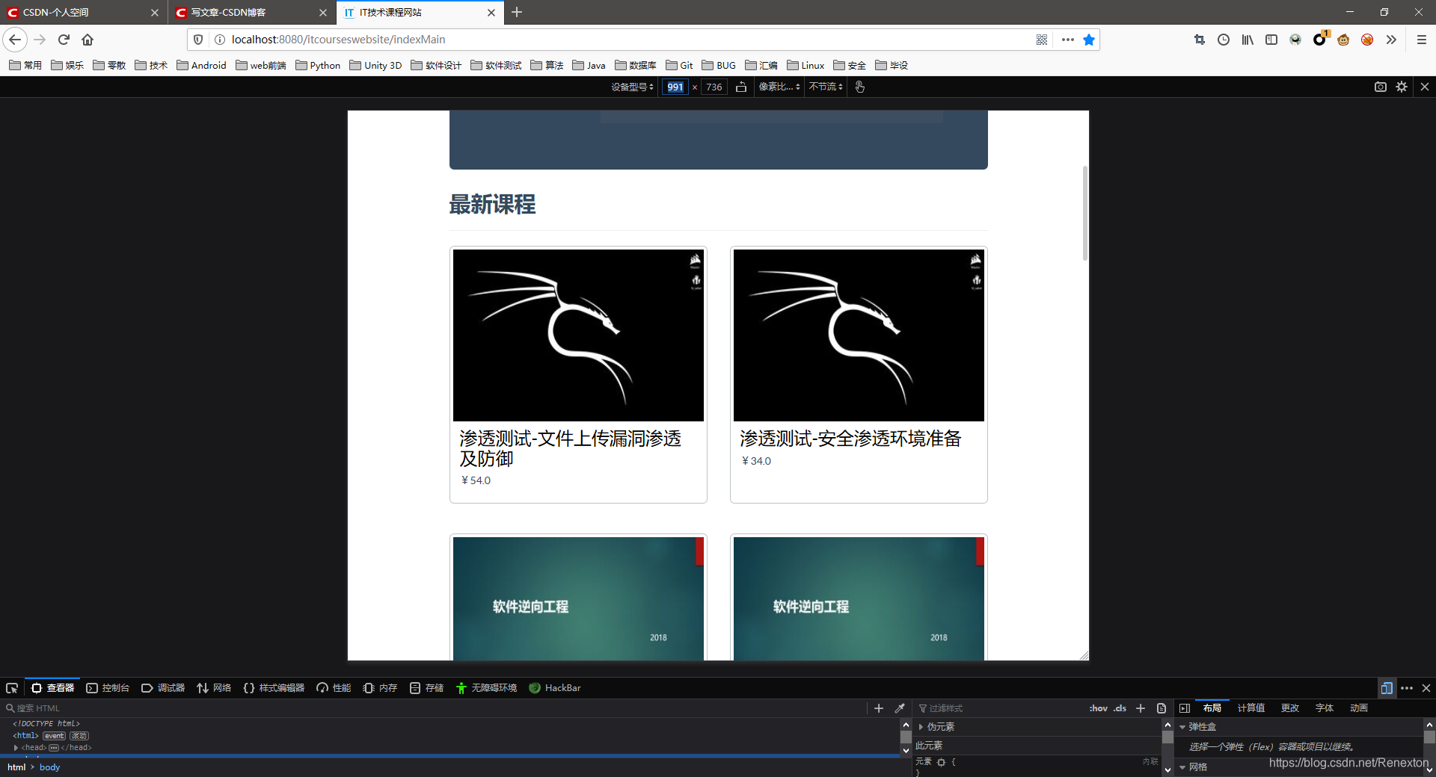The height and width of the screenshot is (777, 1436).
Task: Open the security penetration environment course title
Action: click(x=850, y=439)
